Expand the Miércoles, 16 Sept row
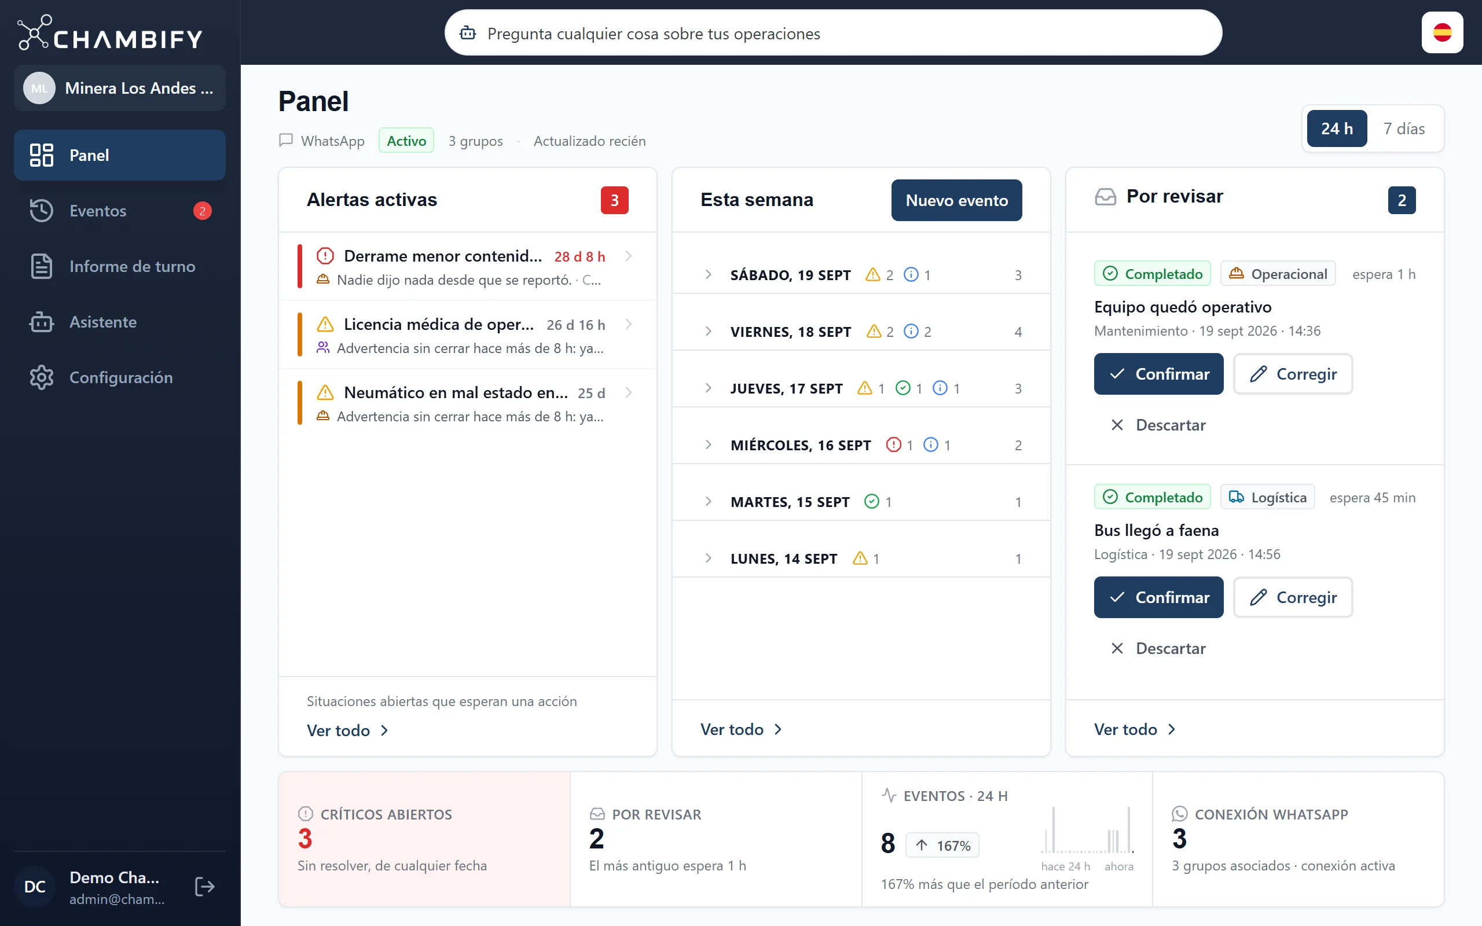Image resolution: width=1482 pixels, height=926 pixels. click(861, 444)
